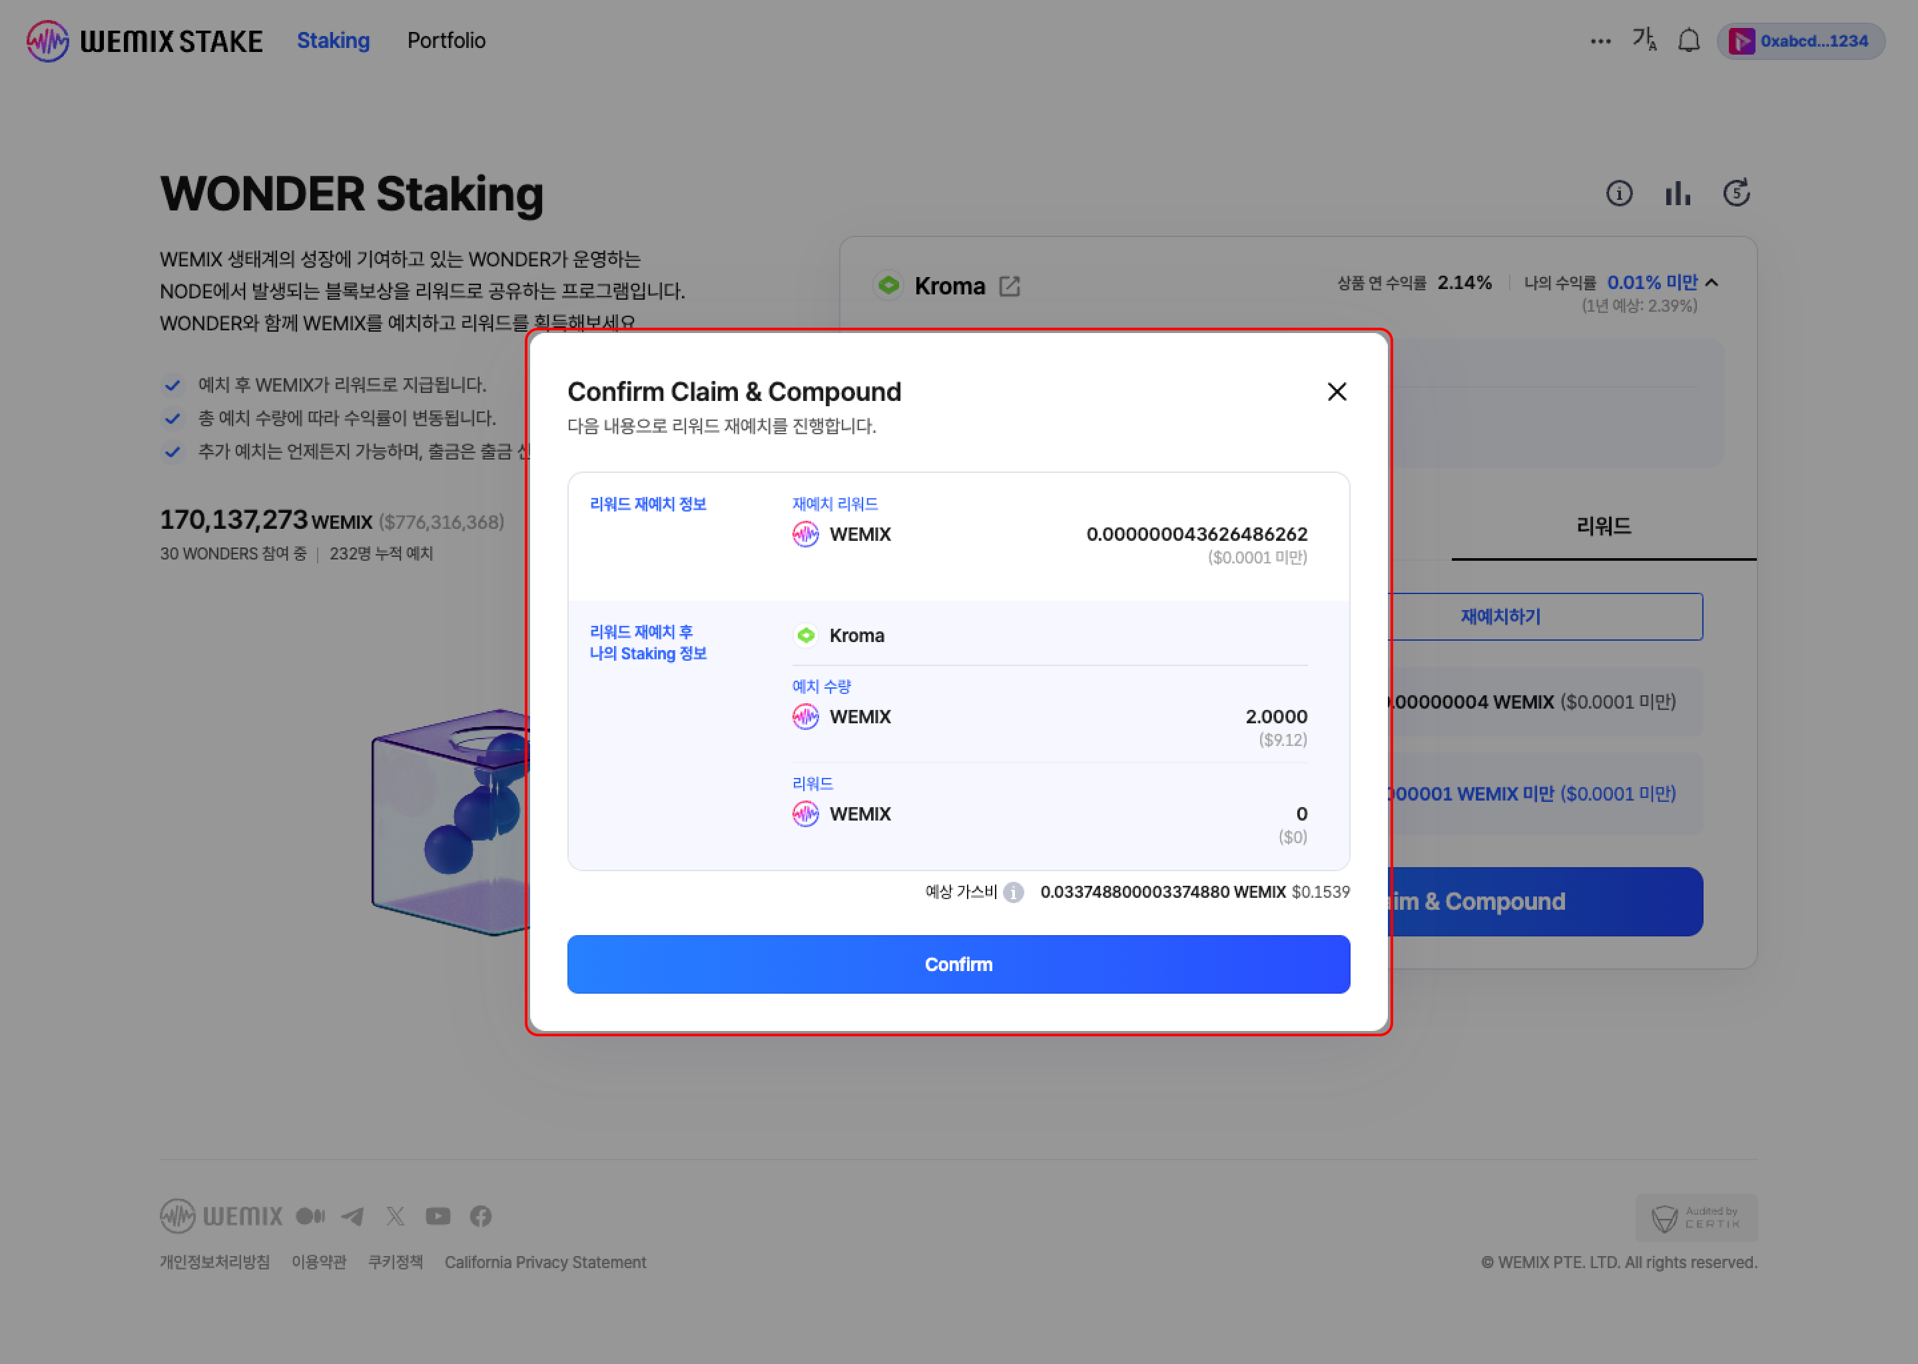Viewport: 1918px width, 1364px height.
Task: Click the gas fee info icon
Action: pyautogui.click(x=1014, y=892)
